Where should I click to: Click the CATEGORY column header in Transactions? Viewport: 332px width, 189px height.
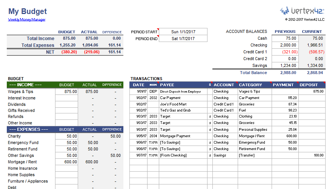pos(254,85)
